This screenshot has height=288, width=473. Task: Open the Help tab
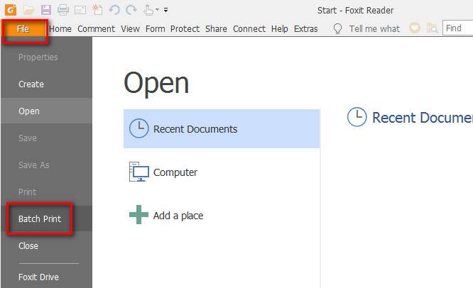coord(280,29)
